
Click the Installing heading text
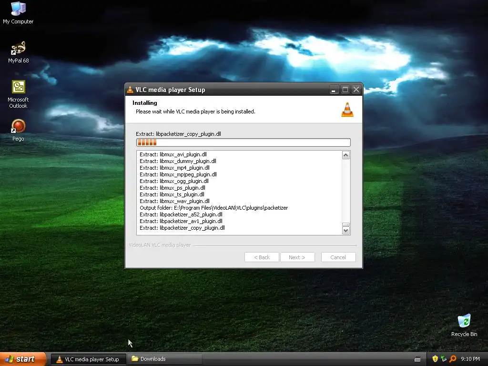(x=145, y=103)
